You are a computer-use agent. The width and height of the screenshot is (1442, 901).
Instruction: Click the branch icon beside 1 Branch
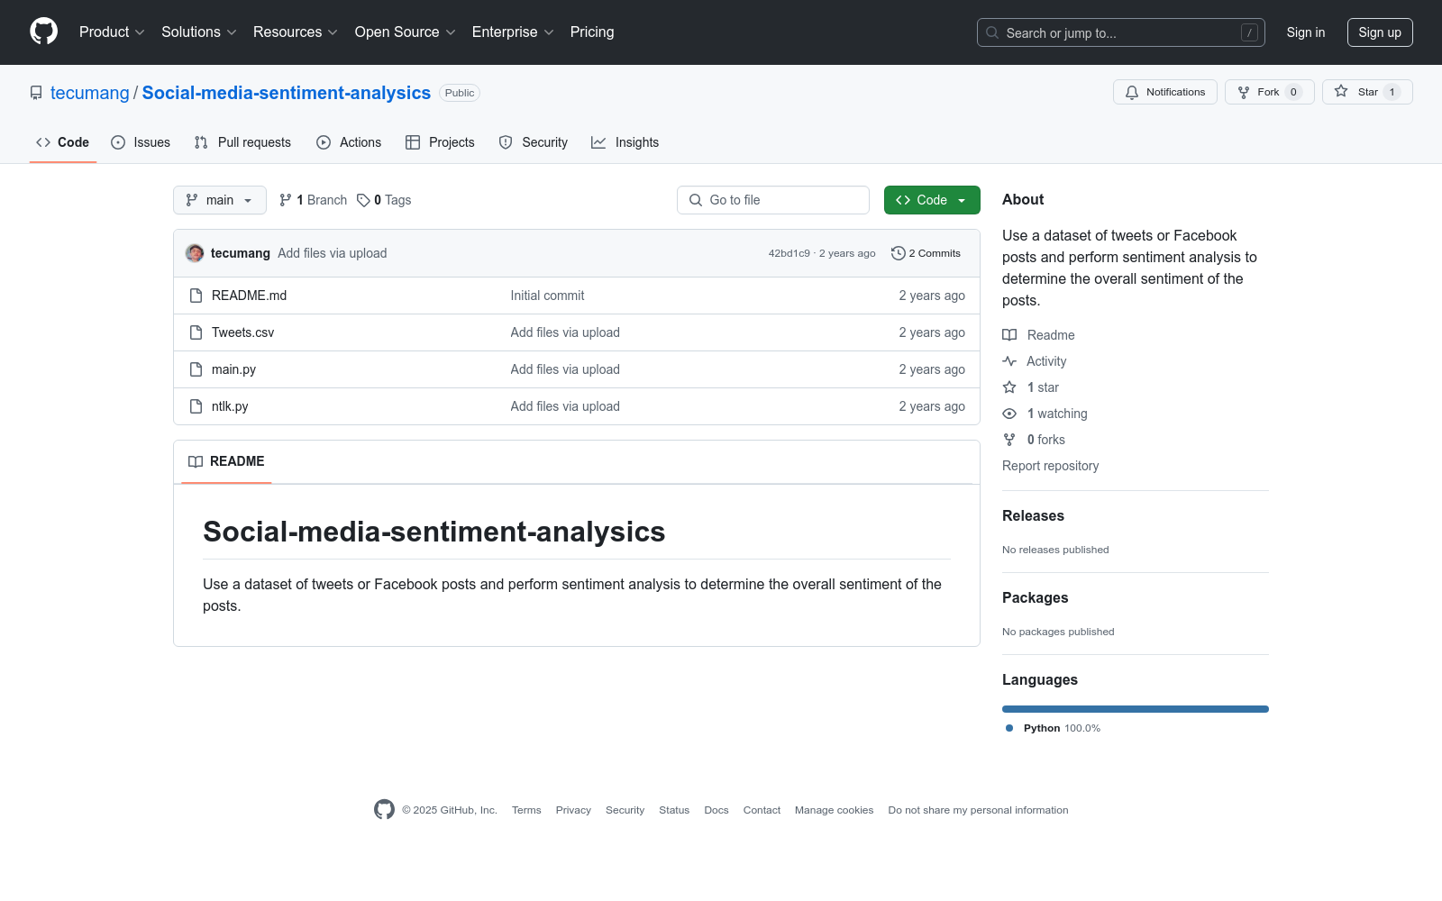pyautogui.click(x=286, y=200)
